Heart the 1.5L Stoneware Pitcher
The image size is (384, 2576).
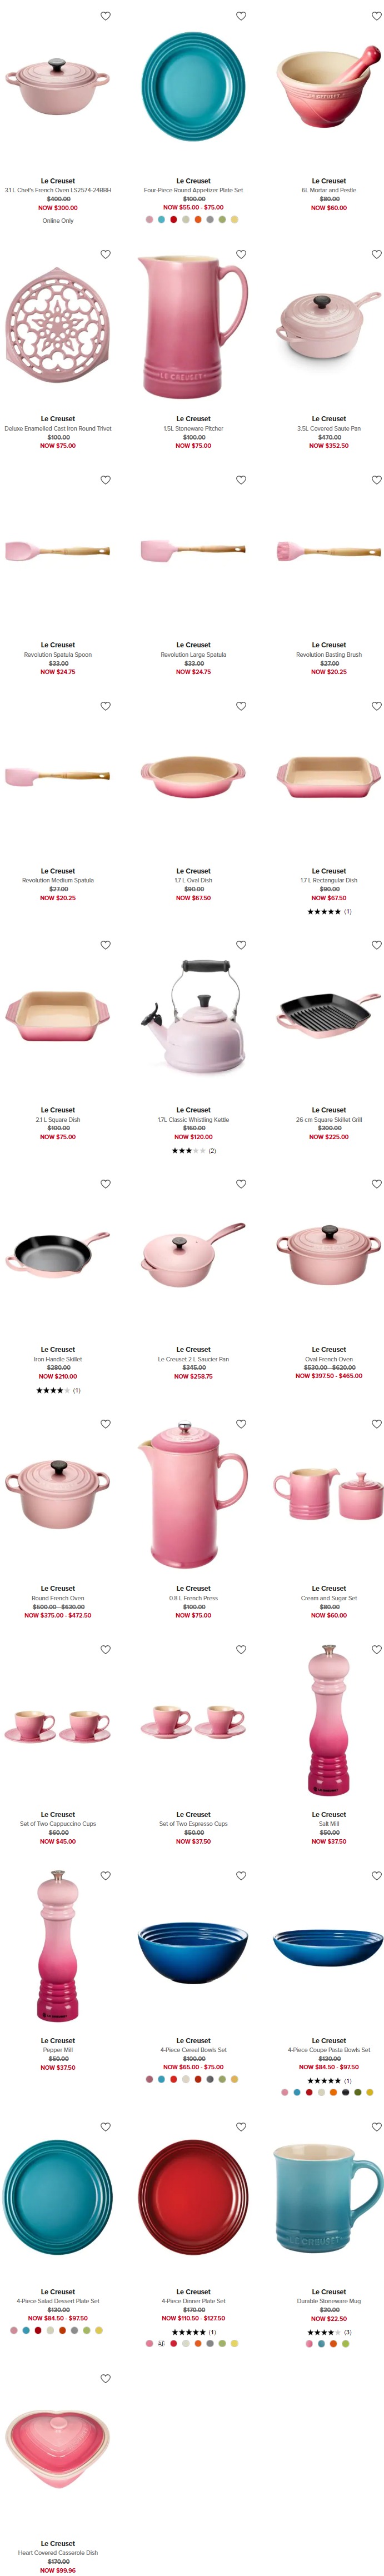(241, 254)
